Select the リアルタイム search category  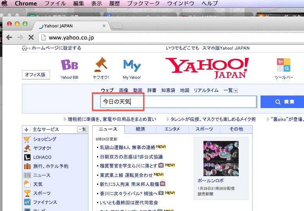(206, 90)
